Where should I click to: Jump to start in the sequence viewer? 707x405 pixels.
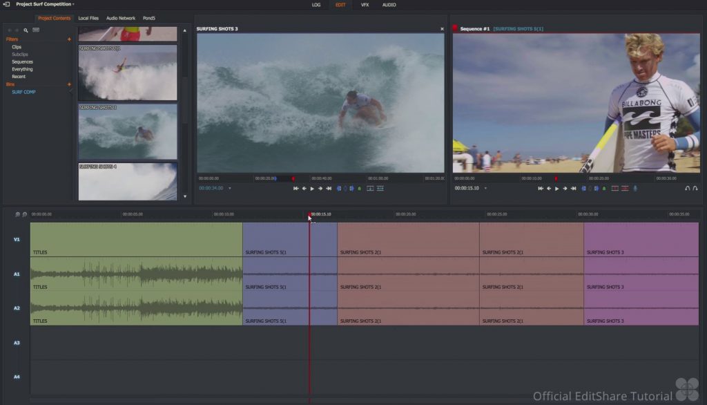[541, 188]
